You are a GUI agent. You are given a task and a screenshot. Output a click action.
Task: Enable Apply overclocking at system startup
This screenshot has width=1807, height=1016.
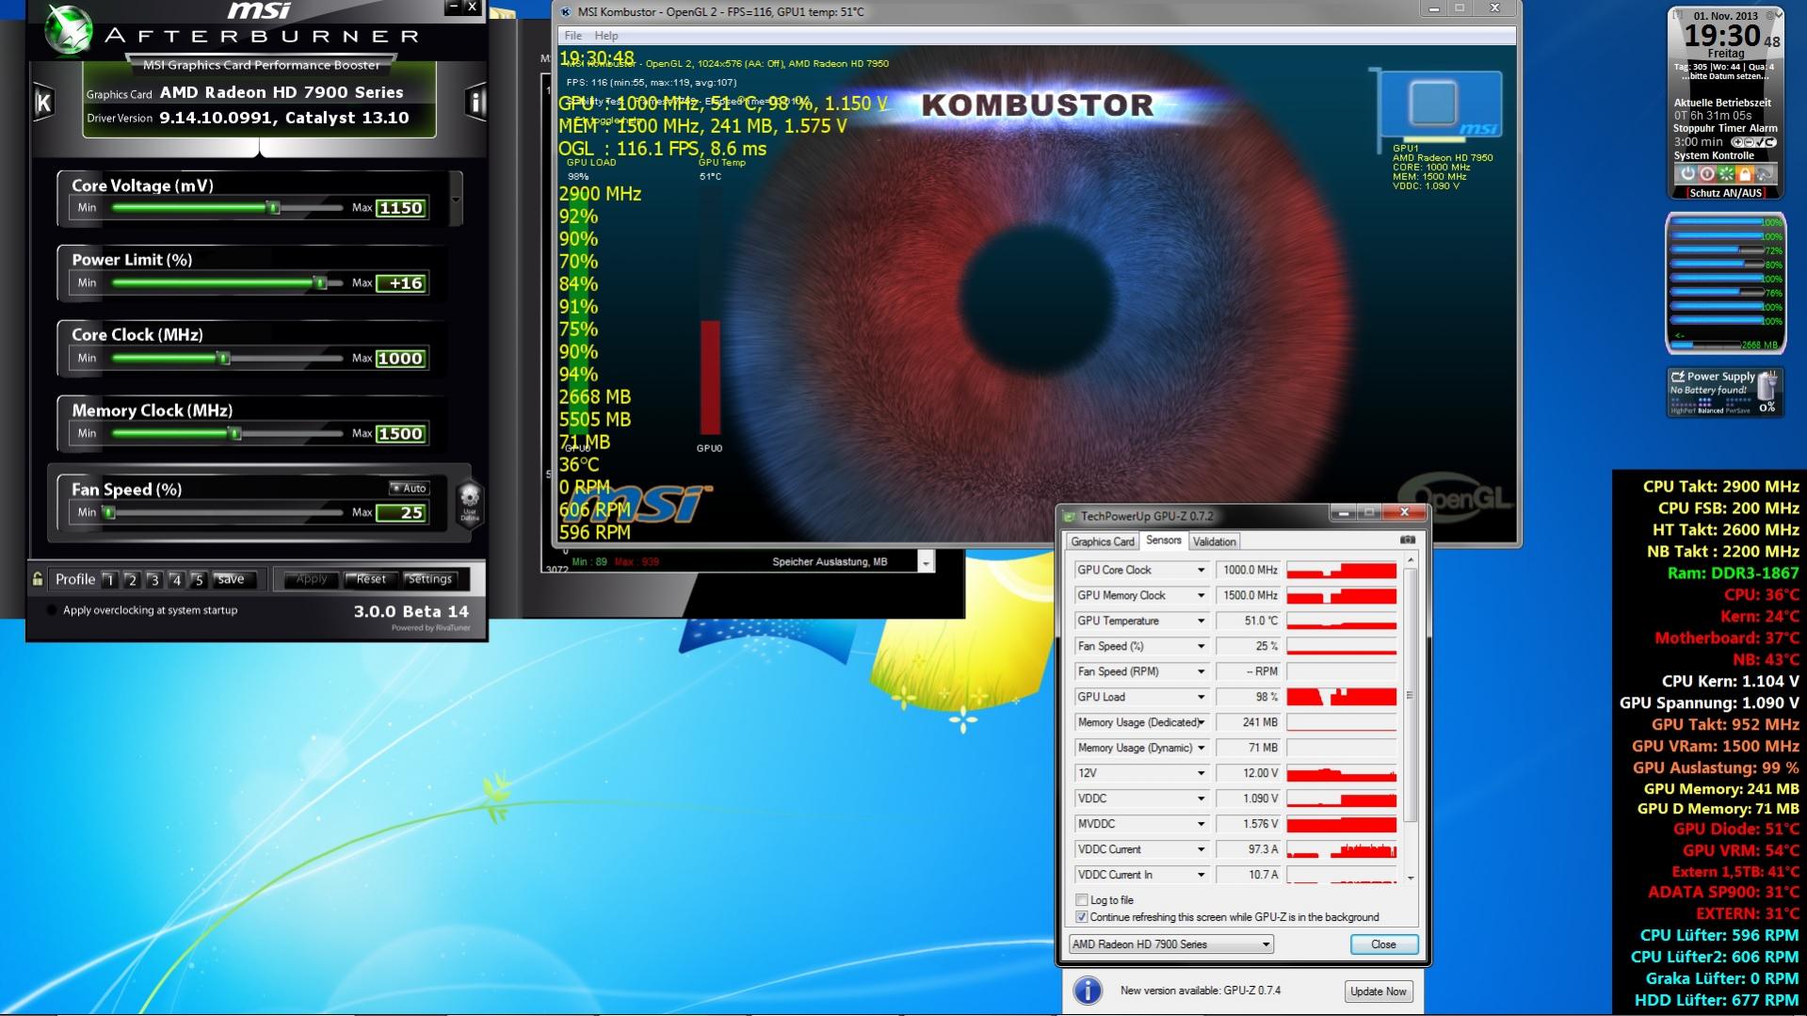[x=53, y=610]
